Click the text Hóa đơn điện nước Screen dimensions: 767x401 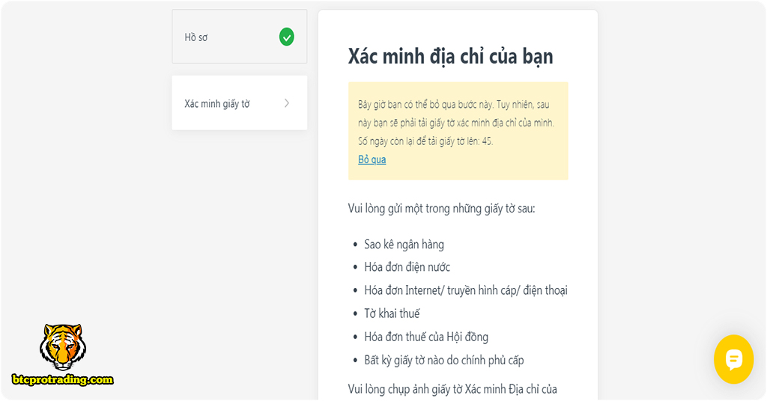tap(407, 267)
